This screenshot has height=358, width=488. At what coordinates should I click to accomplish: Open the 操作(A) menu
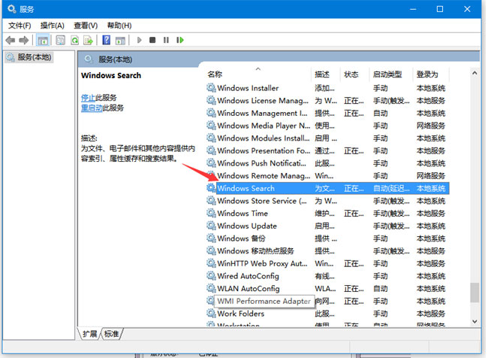pos(53,26)
